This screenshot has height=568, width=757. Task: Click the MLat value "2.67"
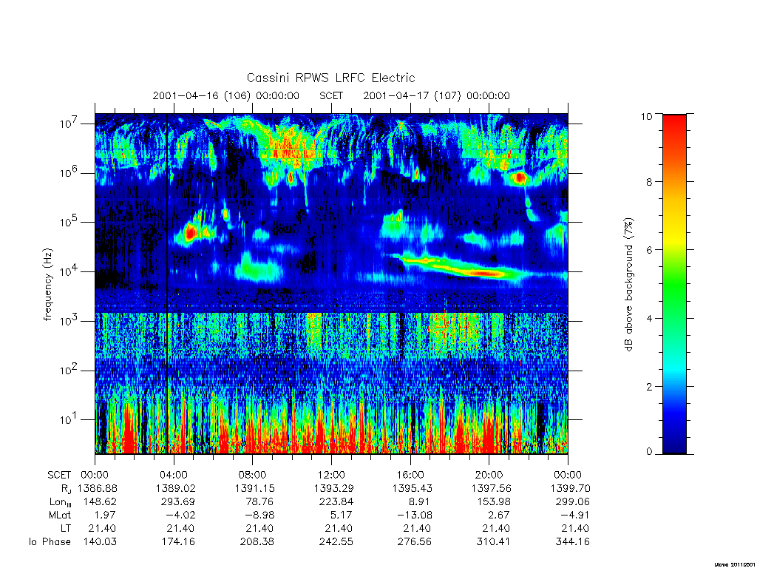coord(500,515)
